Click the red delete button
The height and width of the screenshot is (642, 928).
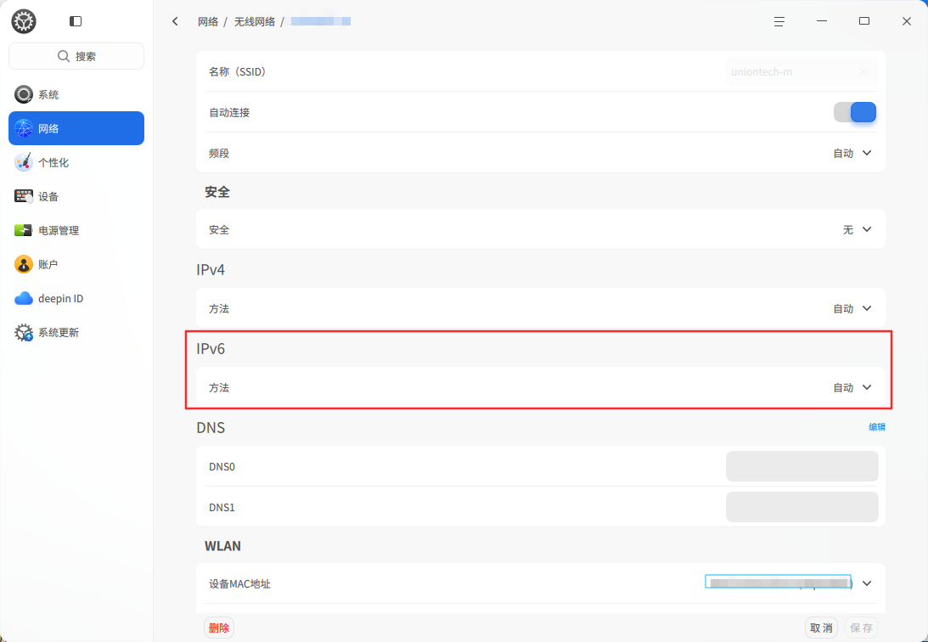(x=219, y=628)
